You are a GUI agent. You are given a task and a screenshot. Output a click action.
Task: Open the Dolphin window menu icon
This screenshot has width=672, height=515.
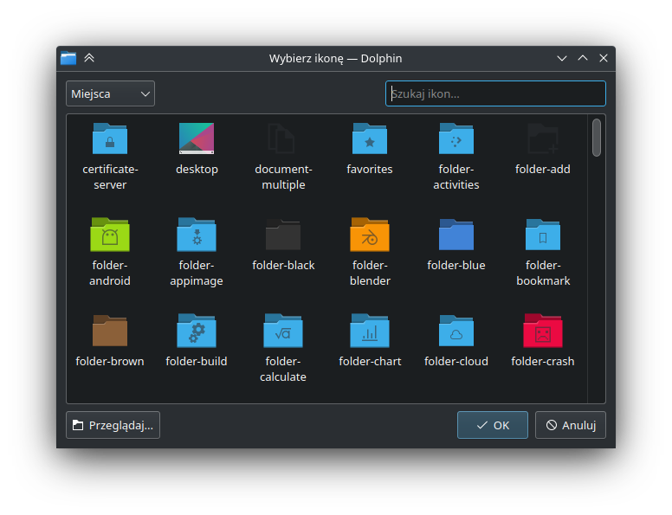[x=68, y=58]
